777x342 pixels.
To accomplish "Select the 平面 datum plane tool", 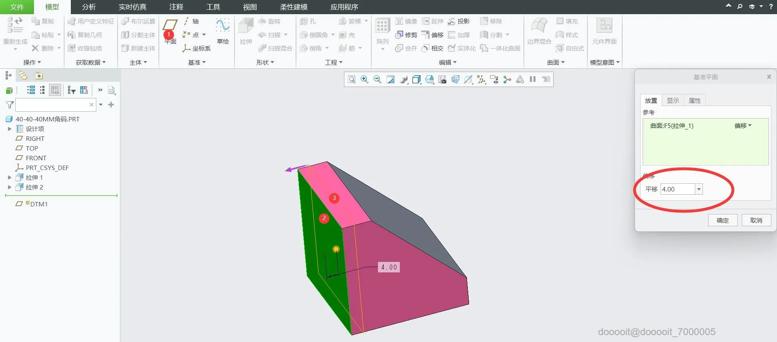I will (170, 30).
